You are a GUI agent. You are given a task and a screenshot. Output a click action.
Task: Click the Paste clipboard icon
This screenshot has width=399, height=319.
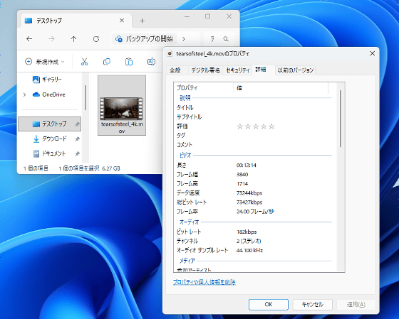pyautogui.click(x=129, y=62)
